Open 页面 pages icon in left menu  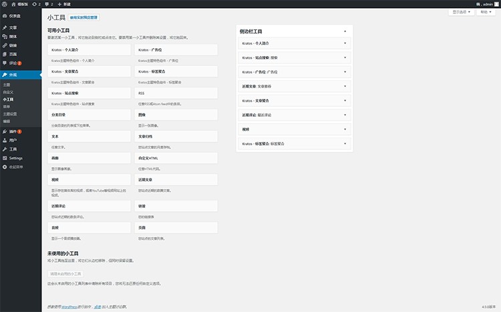(x=5, y=54)
